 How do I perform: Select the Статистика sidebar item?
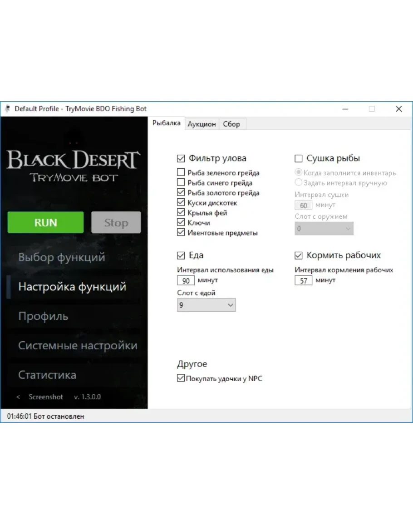[x=47, y=375]
